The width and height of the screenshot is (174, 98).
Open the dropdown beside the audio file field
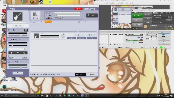pyautogui.click(x=26, y=49)
